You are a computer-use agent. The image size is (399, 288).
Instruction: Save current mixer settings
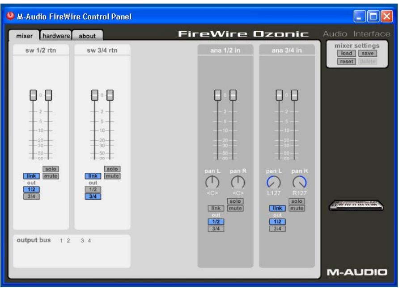tap(367, 53)
